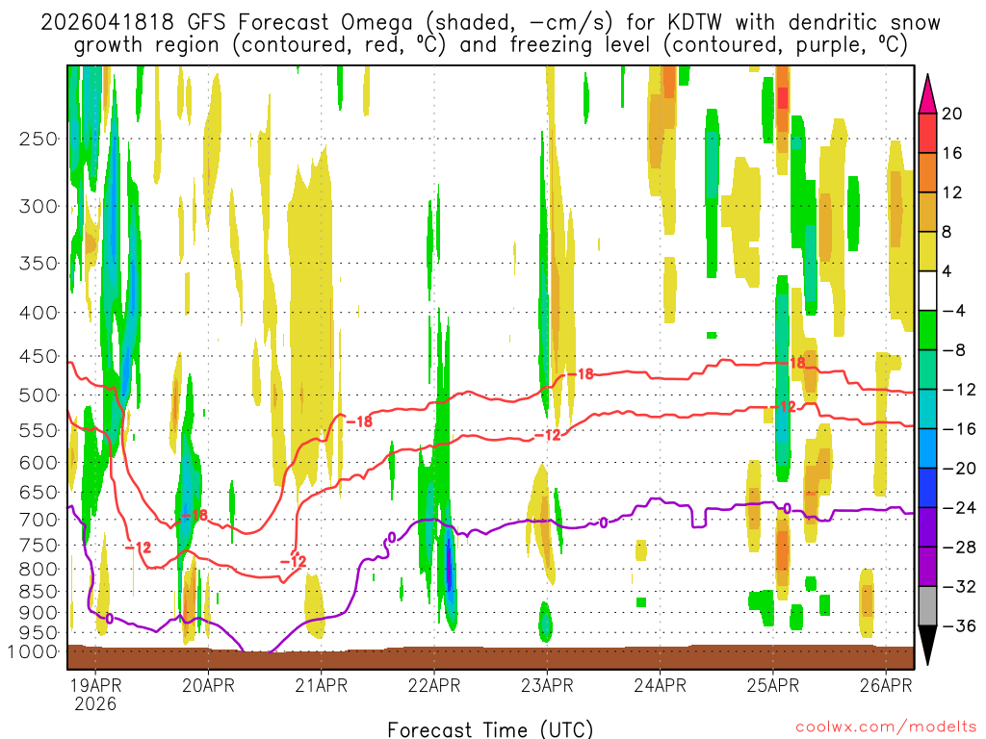The height and width of the screenshot is (739, 986).
Task: Click the 2026 year label under 19APR
Action: pos(95,703)
